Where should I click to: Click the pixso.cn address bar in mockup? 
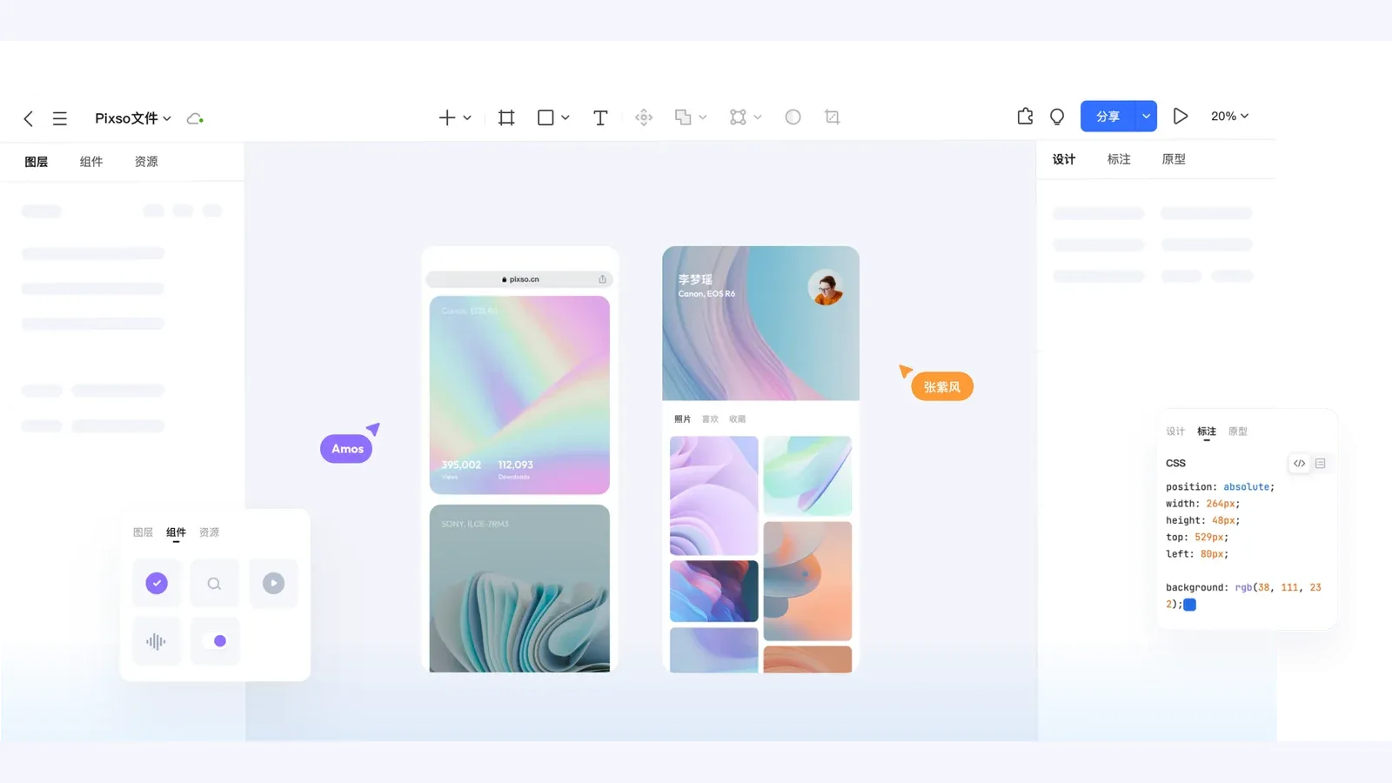[x=519, y=279]
